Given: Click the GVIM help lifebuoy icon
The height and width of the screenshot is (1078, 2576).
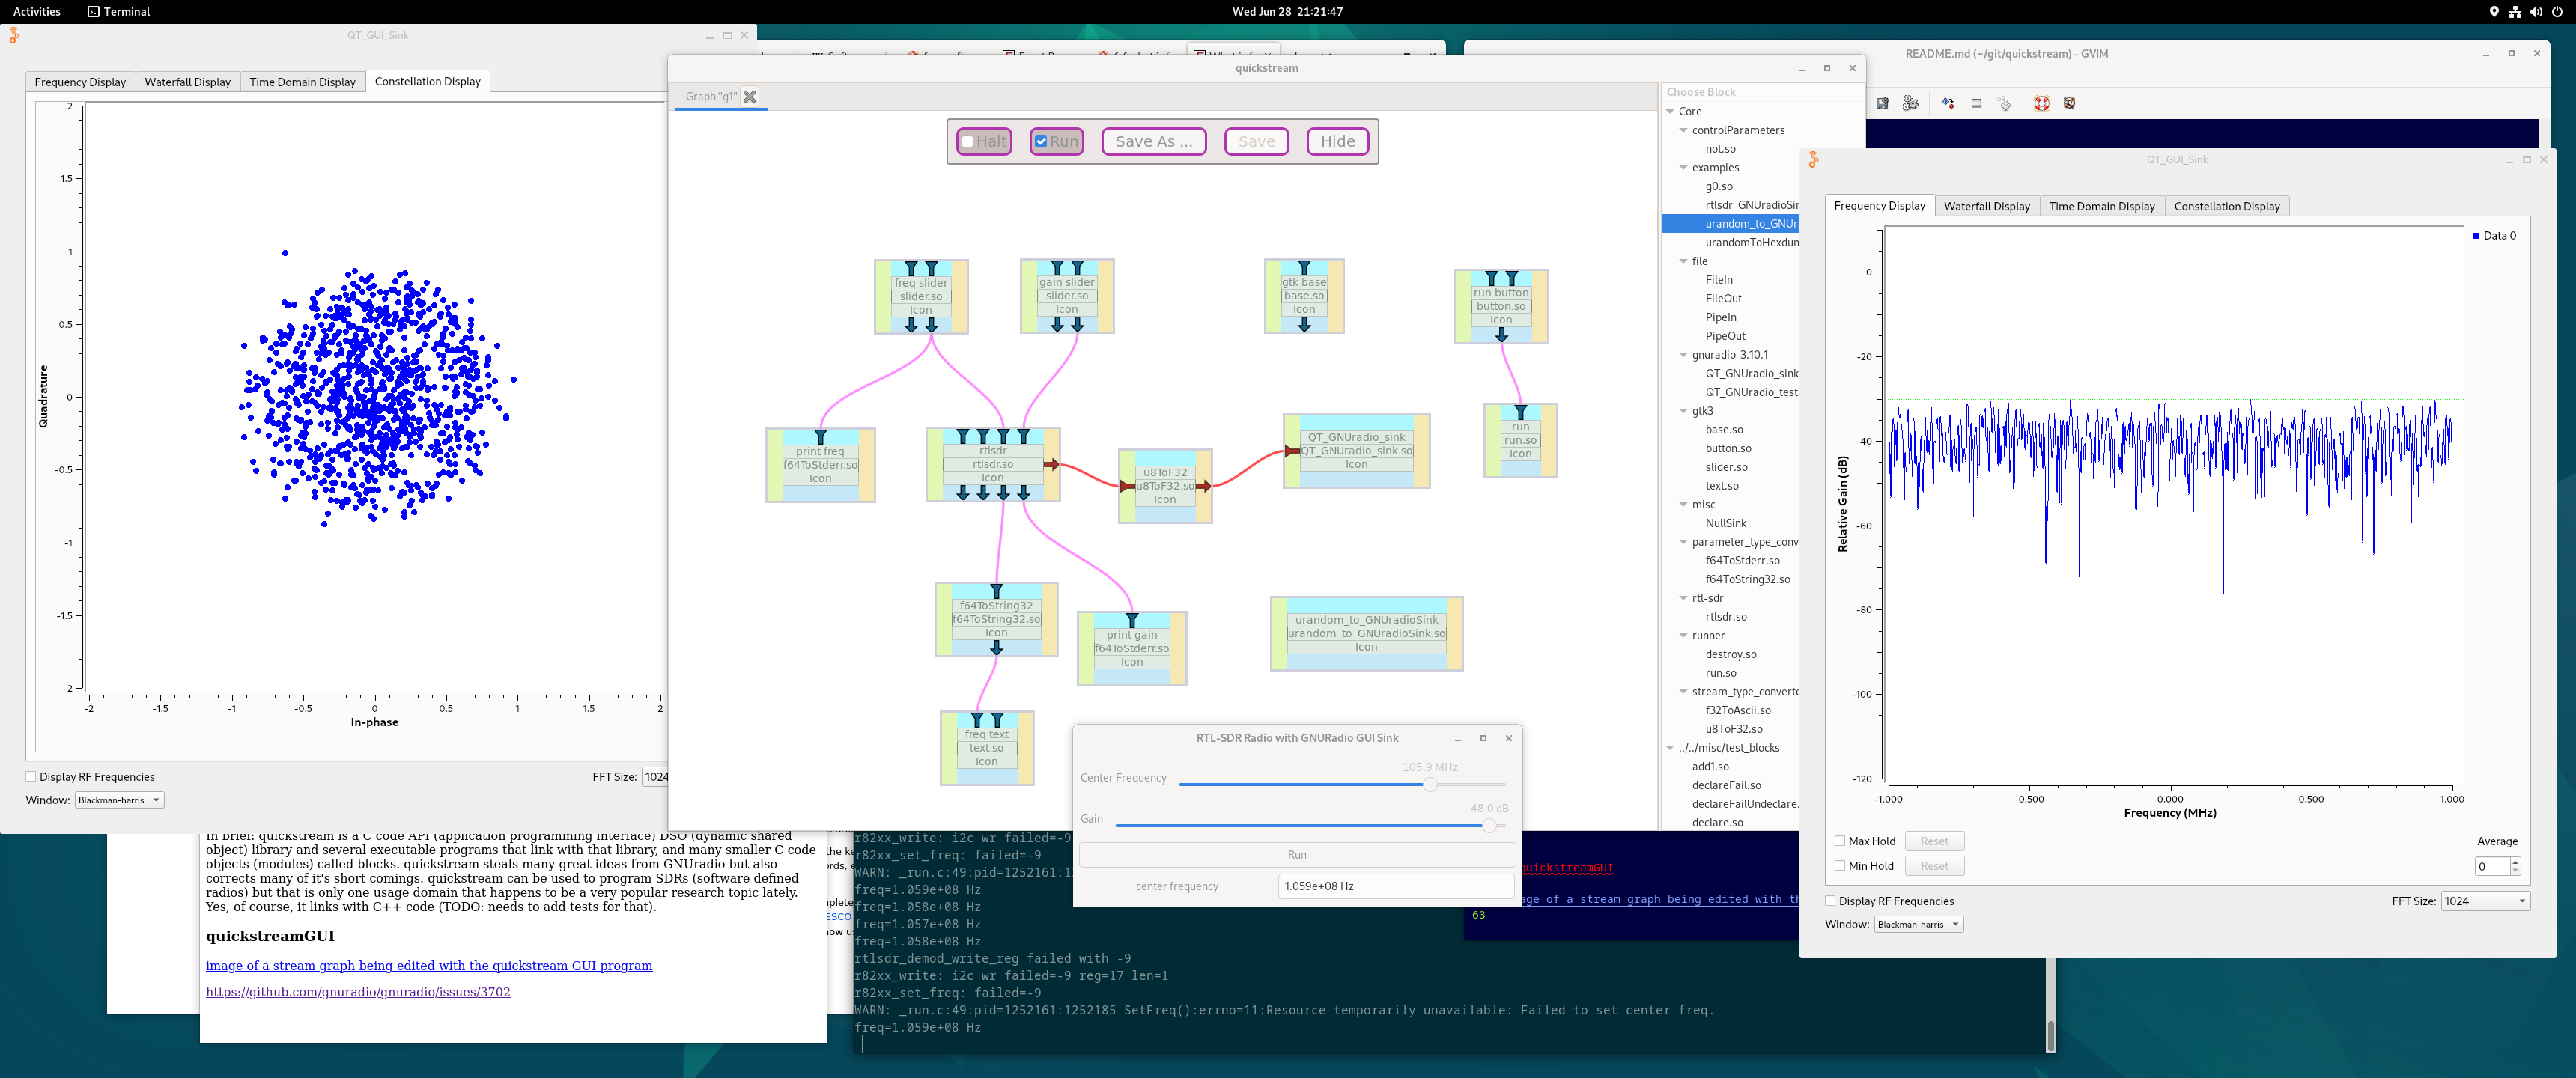Looking at the screenshot, I should [2041, 103].
